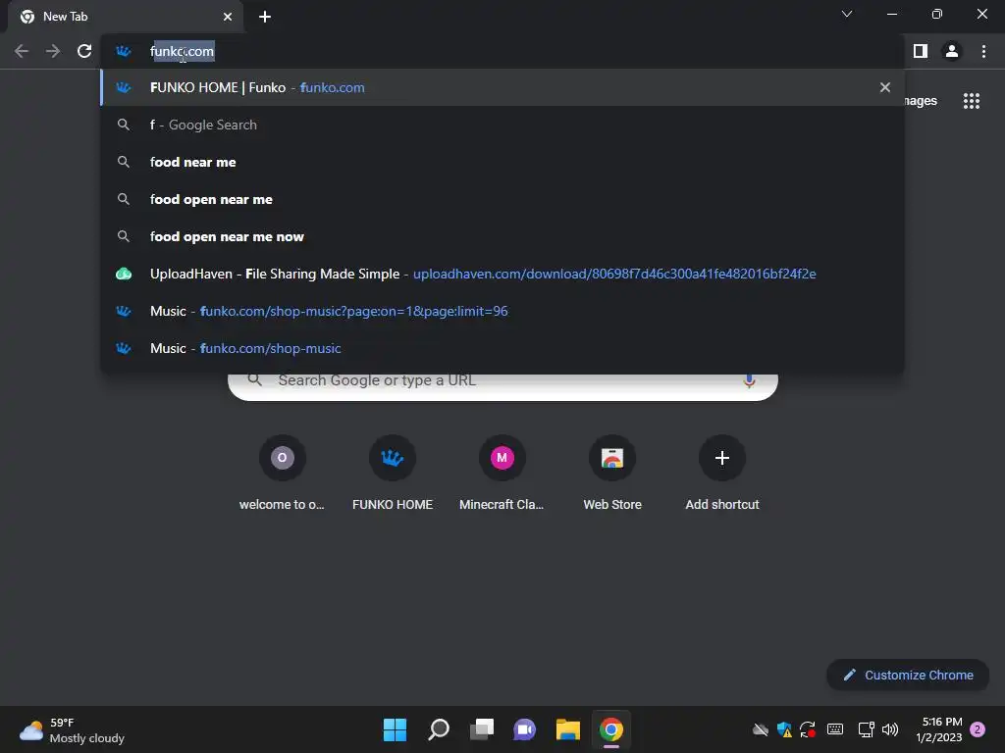
Task: Click the OneDrive cloud tray icon
Action: coord(761,729)
